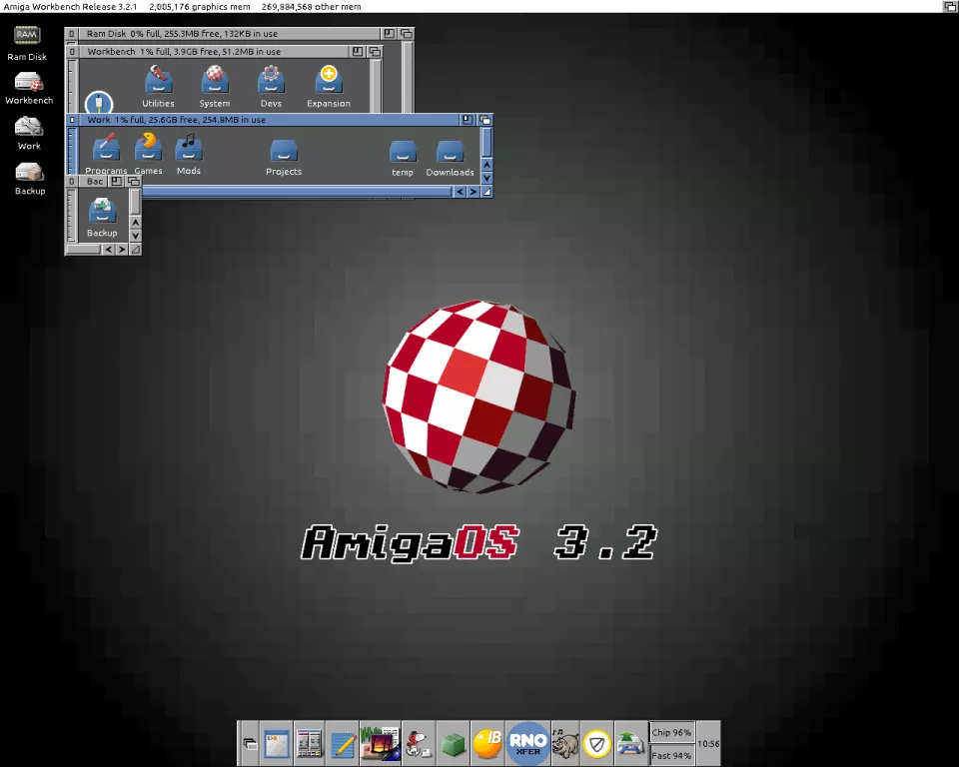Click the Chip 96% memory gauge
The height and width of the screenshot is (767, 959).
click(x=671, y=733)
